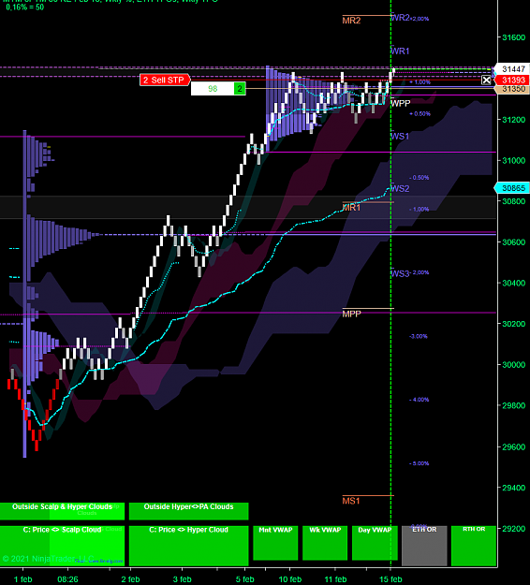Toggle Outside Hyper<>PA Clouds indicator
The image size is (530, 585).
pyautogui.click(x=188, y=511)
